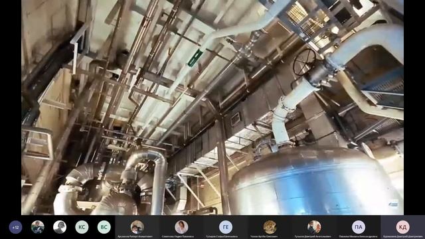Click the woman-in-white photo avatar left of ГЕ

coord(181,227)
